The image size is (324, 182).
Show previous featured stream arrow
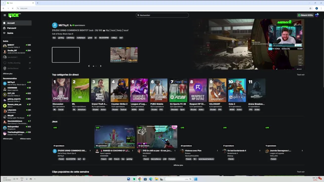coord(89,66)
